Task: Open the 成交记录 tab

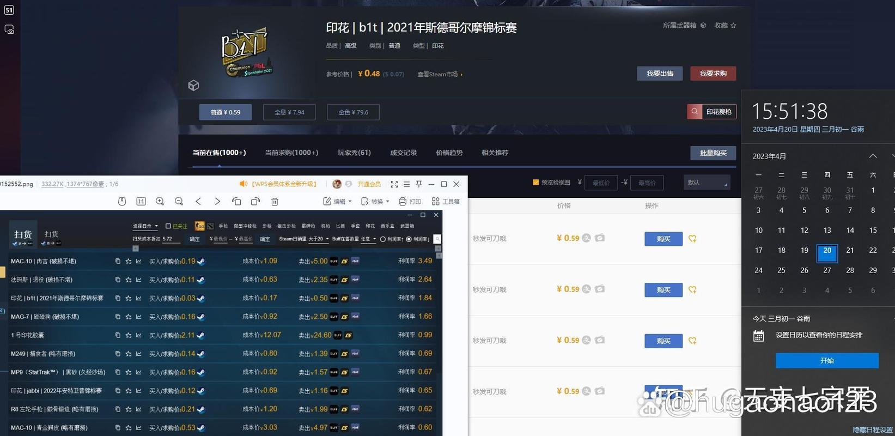Action: [x=403, y=153]
